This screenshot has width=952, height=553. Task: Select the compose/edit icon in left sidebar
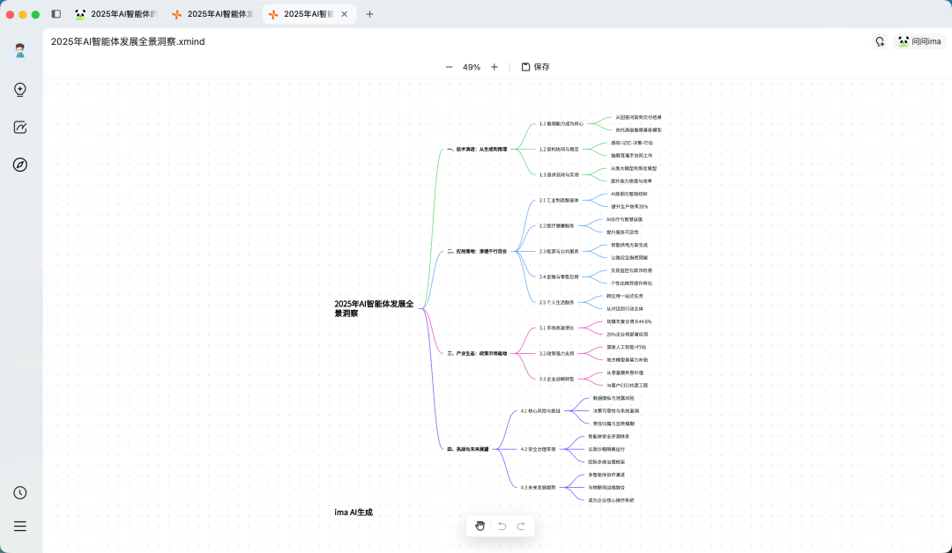tap(19, 127)
